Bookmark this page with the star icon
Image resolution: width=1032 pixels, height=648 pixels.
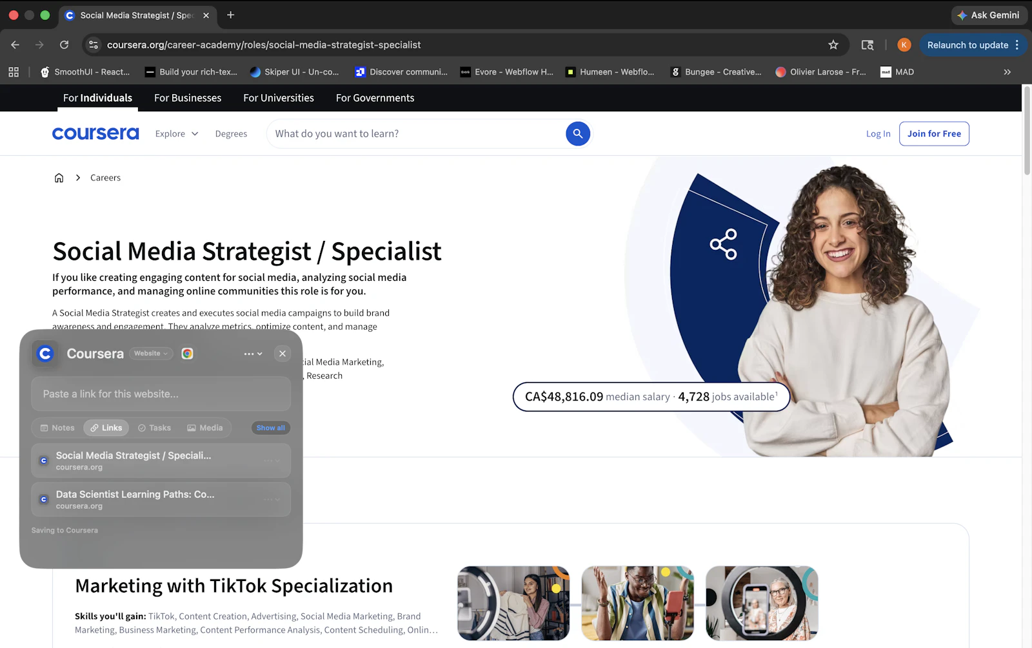pyautogui.click(x=833, y=45)
